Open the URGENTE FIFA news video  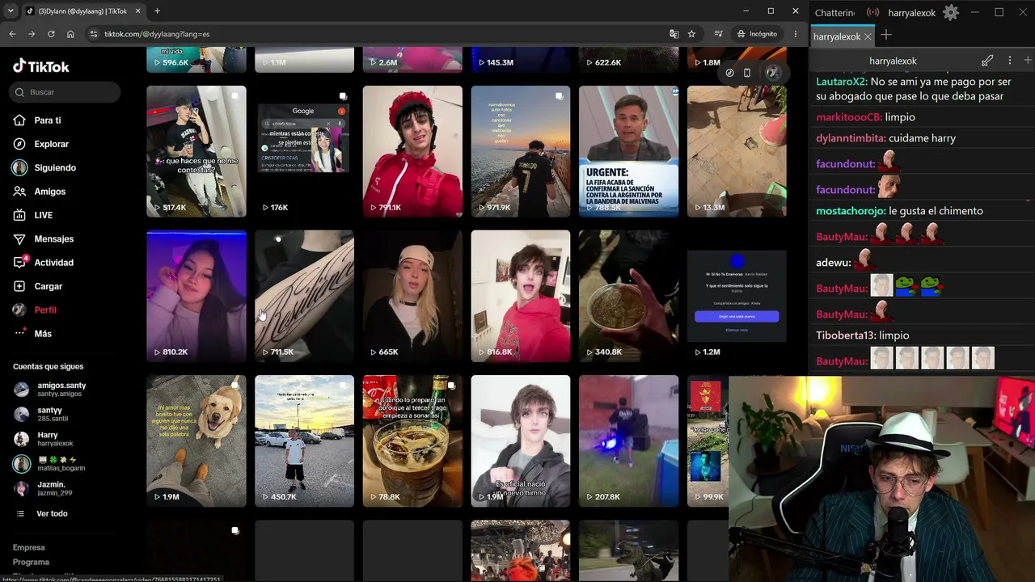pyautogui.click(x=629, y=151)
